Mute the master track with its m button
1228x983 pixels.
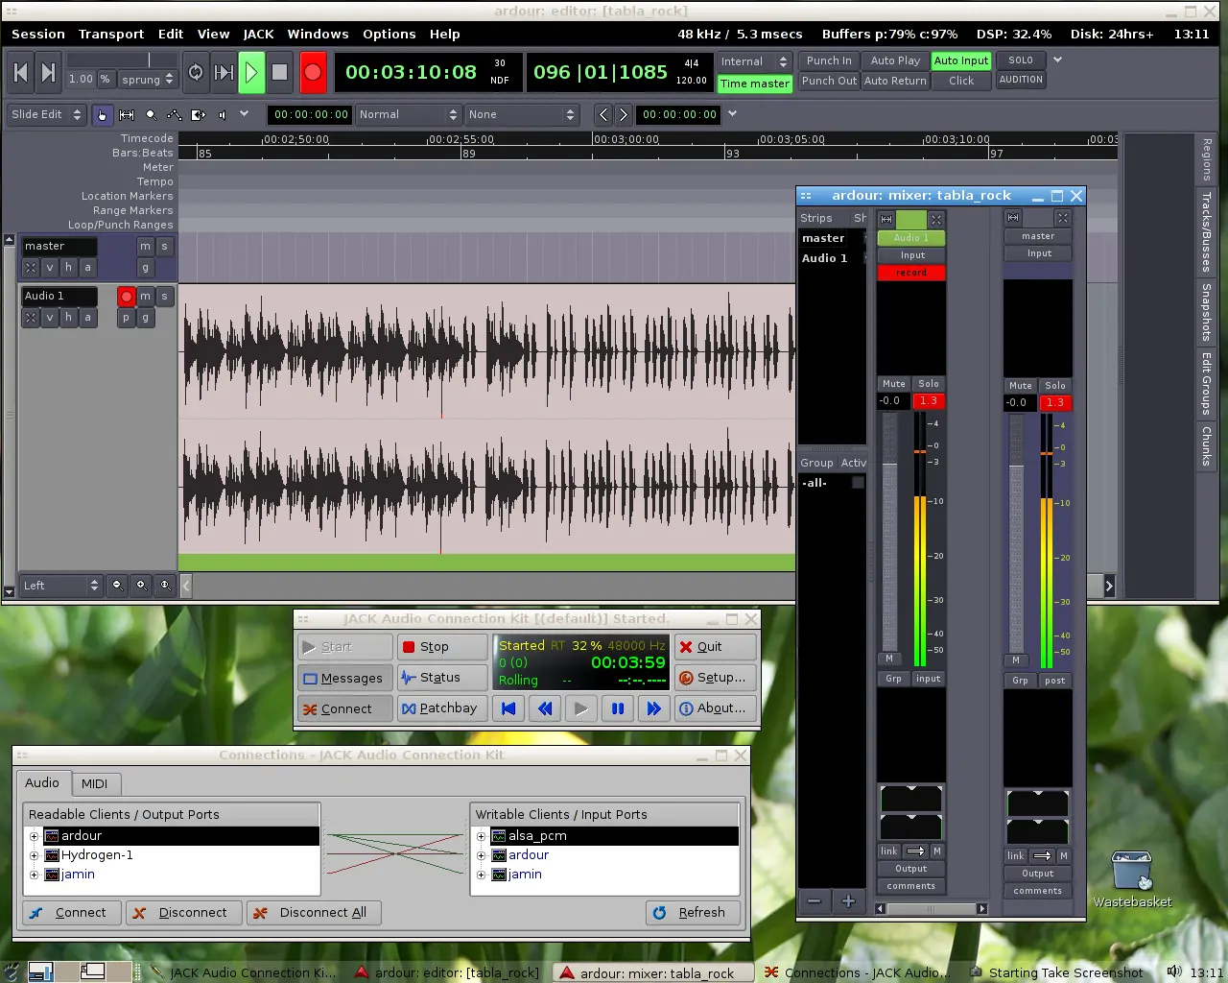click(x=145, y=246)
